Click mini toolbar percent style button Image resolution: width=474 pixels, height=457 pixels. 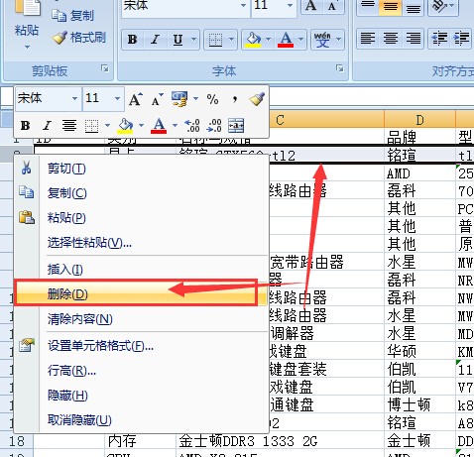pyautogui.click(x=212, y=99)
